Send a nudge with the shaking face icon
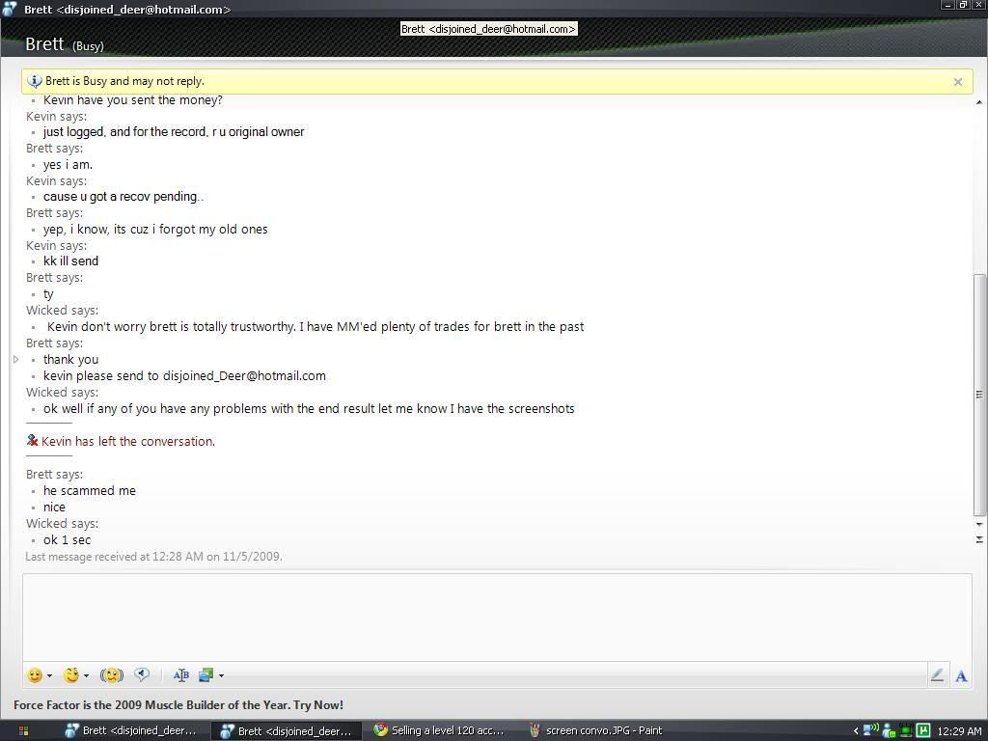This screenshot has width=988, height=741. (112, 675)
